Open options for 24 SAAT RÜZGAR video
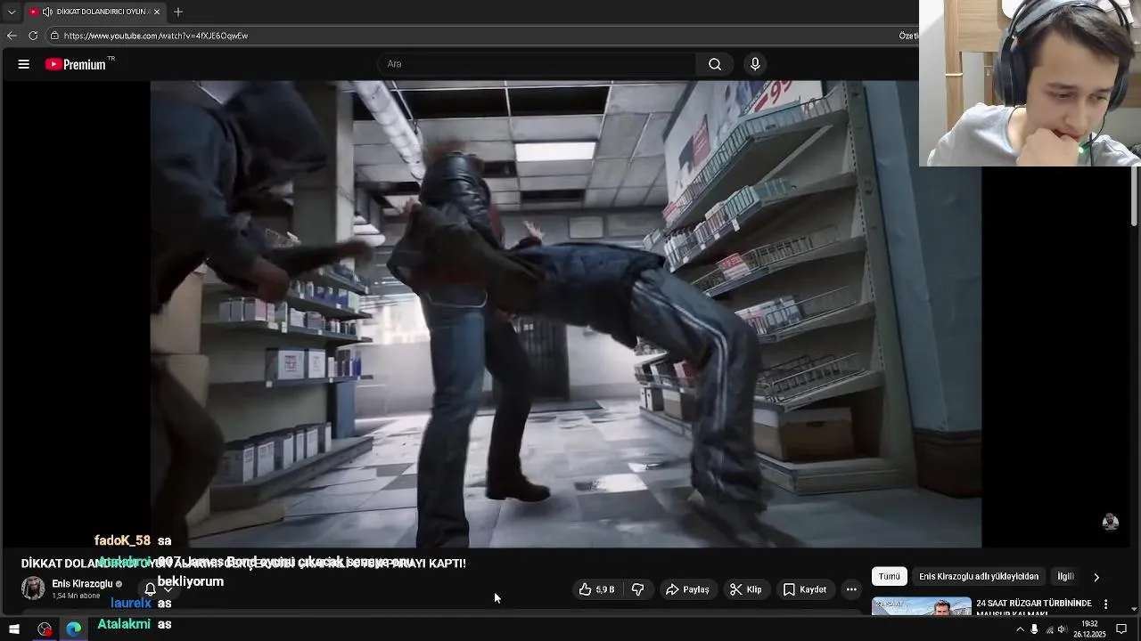This screenshot has height=641, width=1141. click(1106, 604)
